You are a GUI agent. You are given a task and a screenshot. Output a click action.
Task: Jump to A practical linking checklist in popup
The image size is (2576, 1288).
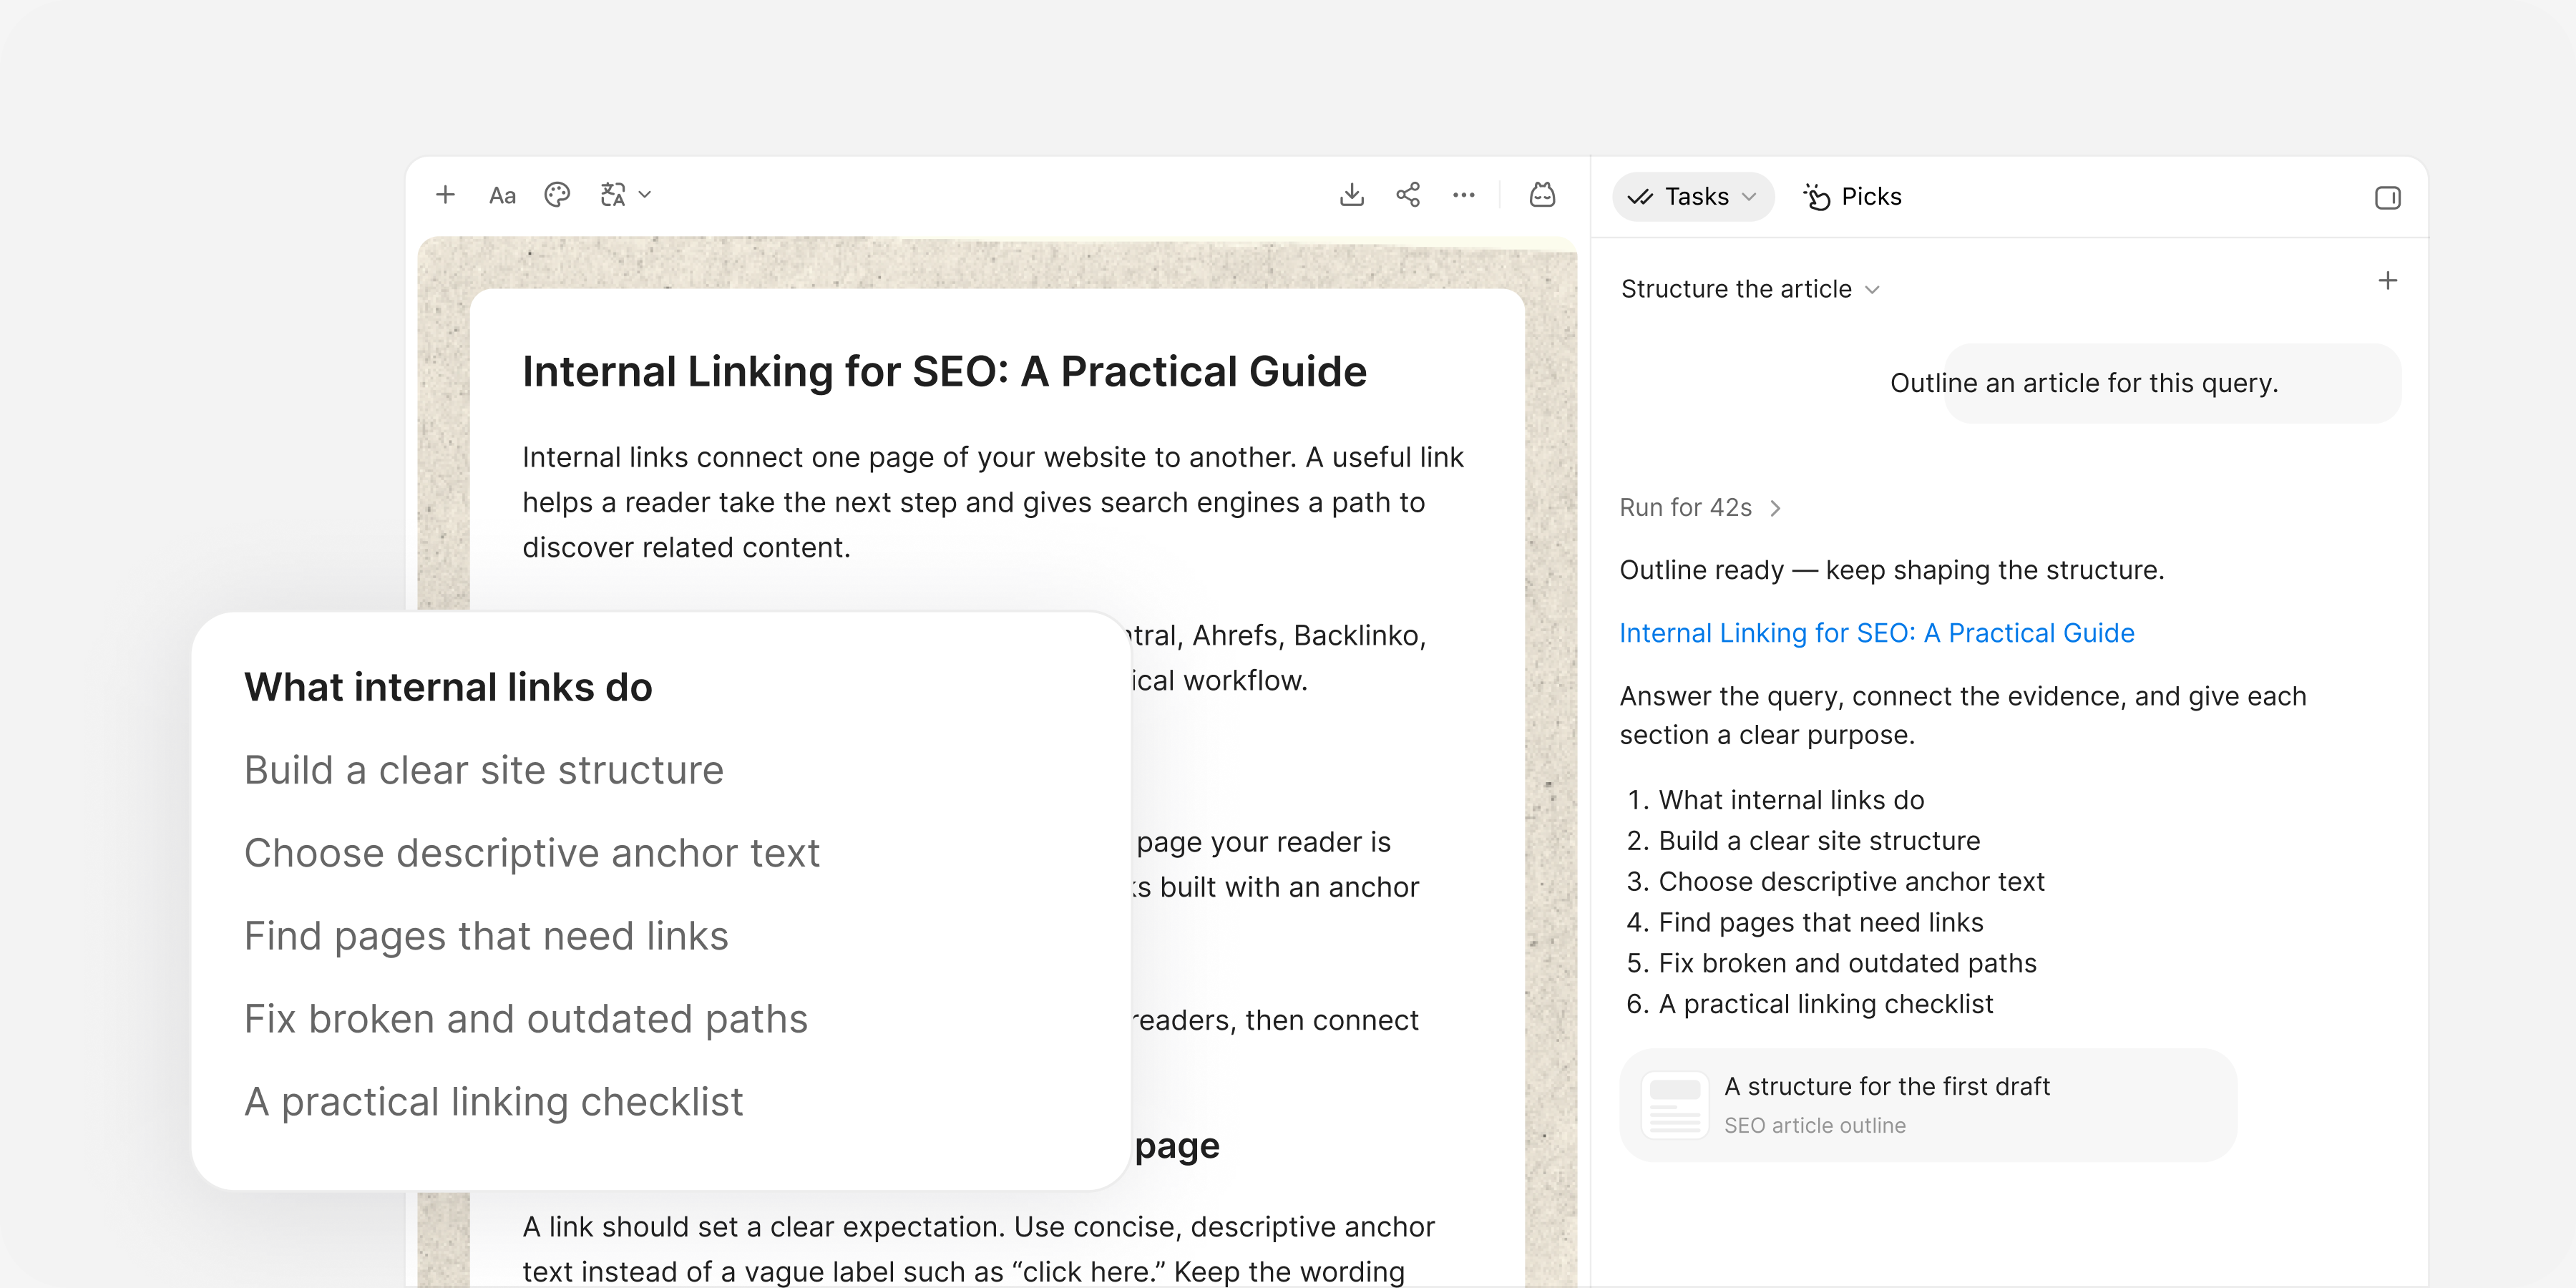(494, 1103)
